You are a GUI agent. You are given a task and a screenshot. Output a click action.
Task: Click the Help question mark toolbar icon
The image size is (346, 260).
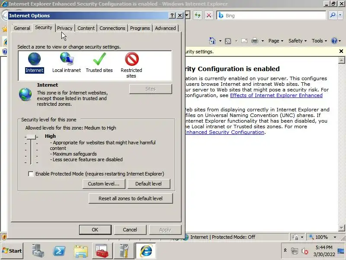(334, 41)
